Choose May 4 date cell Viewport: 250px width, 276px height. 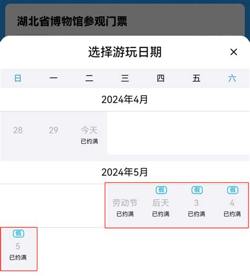point(232,205)
